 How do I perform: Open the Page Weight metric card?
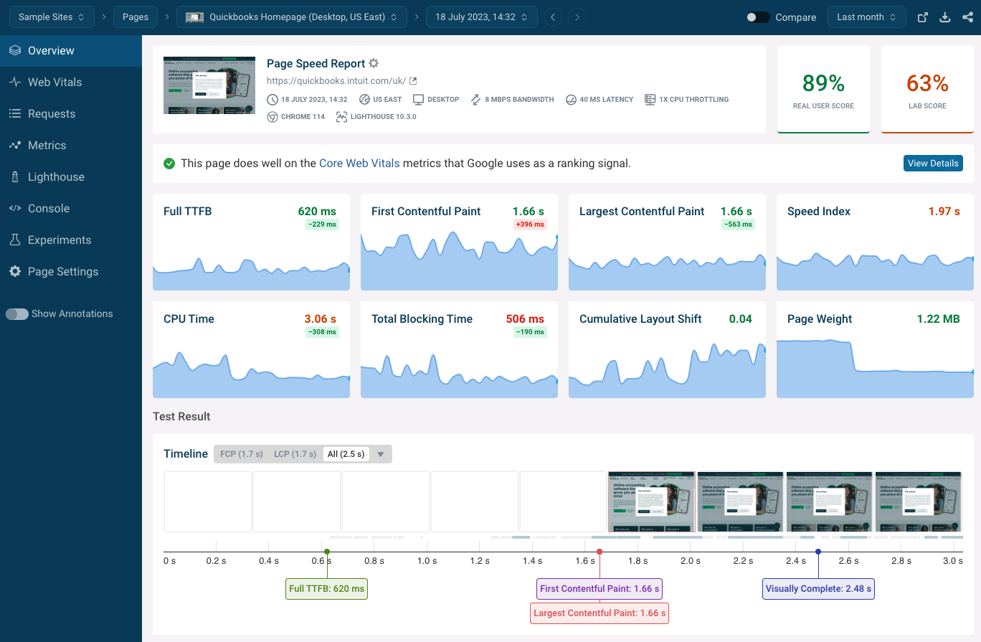(875, 349)
